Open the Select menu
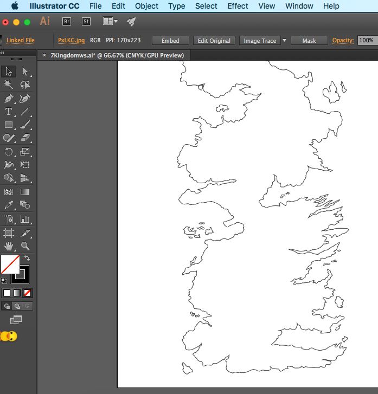The height and width of the screenshot is (394, 378). pos(206,6)
